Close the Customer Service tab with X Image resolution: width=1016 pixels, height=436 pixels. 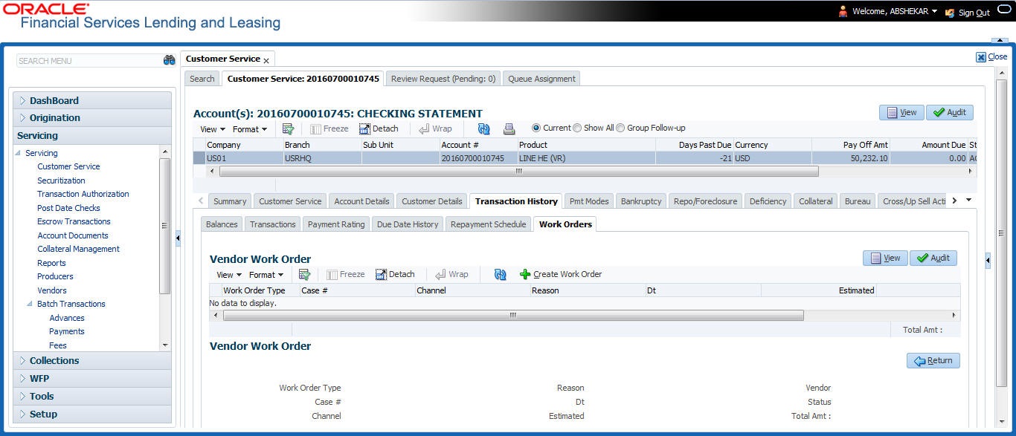click(266, 61)
